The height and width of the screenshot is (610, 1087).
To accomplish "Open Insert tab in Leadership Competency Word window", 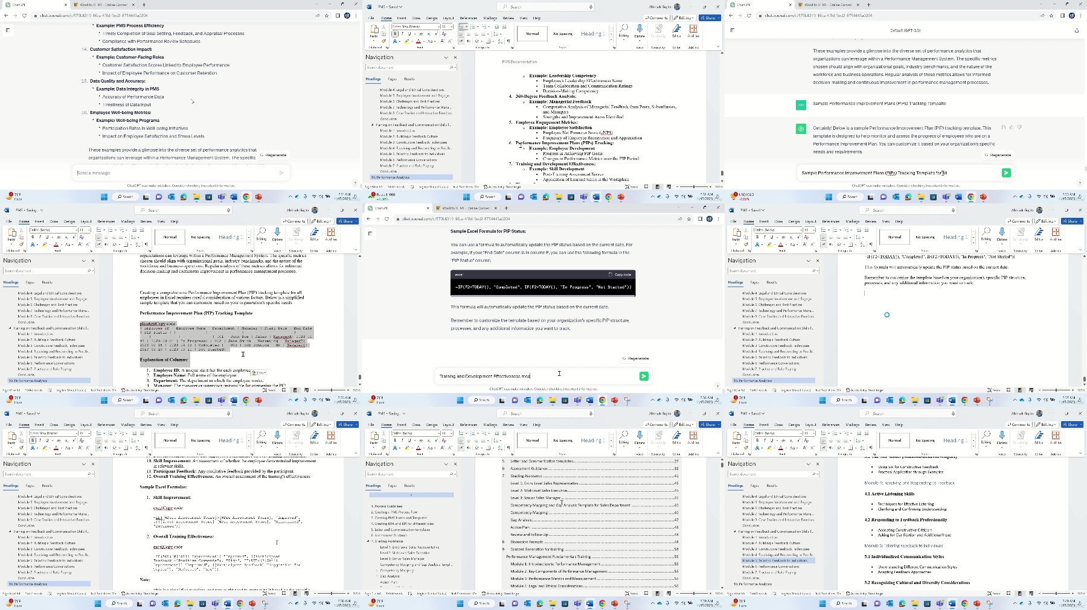I will (401, 18).
